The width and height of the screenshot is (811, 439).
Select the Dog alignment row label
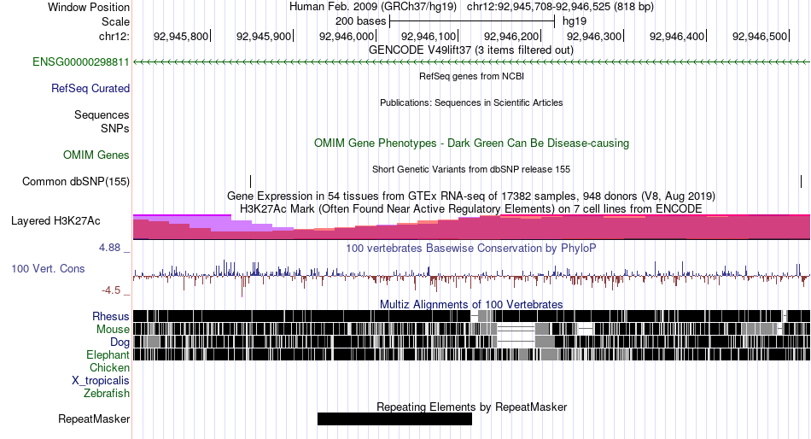coord(120,342)
